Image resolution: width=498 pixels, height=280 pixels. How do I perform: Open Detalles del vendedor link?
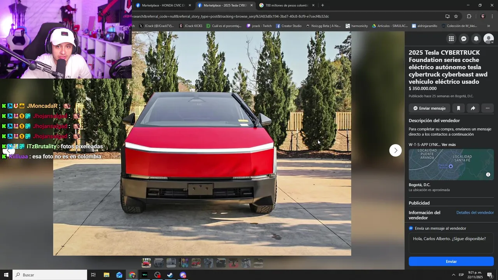pyautogui.click(x=475, y=212)
